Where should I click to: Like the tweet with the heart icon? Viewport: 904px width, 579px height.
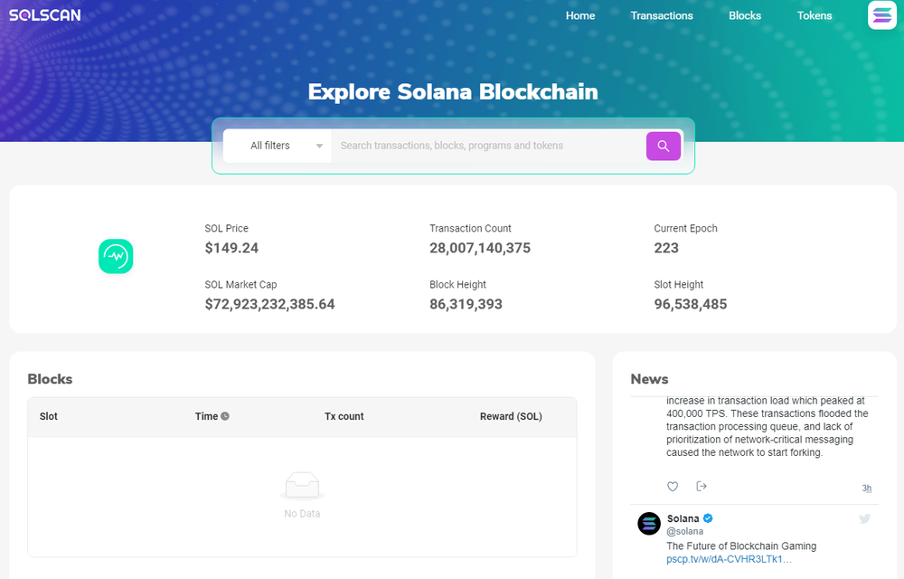[x=673, y=487]
